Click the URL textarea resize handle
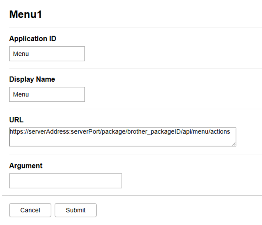The image size is (262, 225). click(x=234, y=144)
